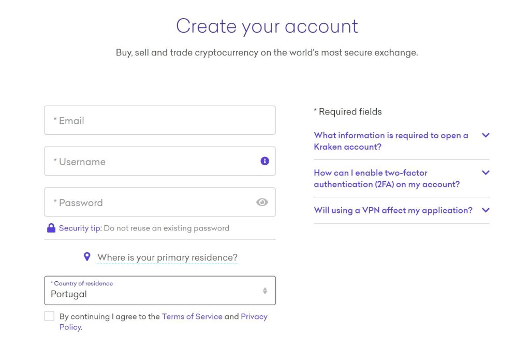
Task: Tick the Terms of Service agreement checkbox
Action: (x=49, y=316)
